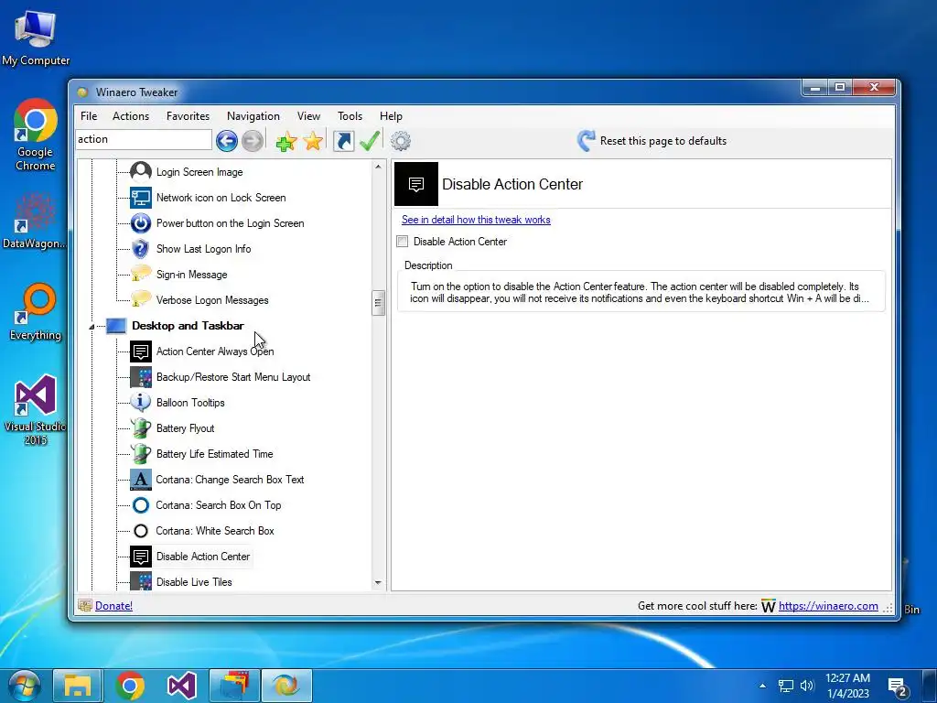This screenshot has width=937, height=703.
Task: Click the taskbar clock showing 12:27 AM
Action: (x=847, y=686)
